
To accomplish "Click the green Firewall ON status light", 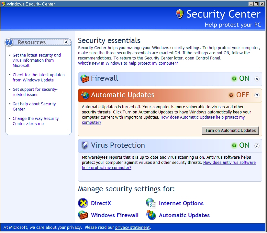I will tap(234, 79).
